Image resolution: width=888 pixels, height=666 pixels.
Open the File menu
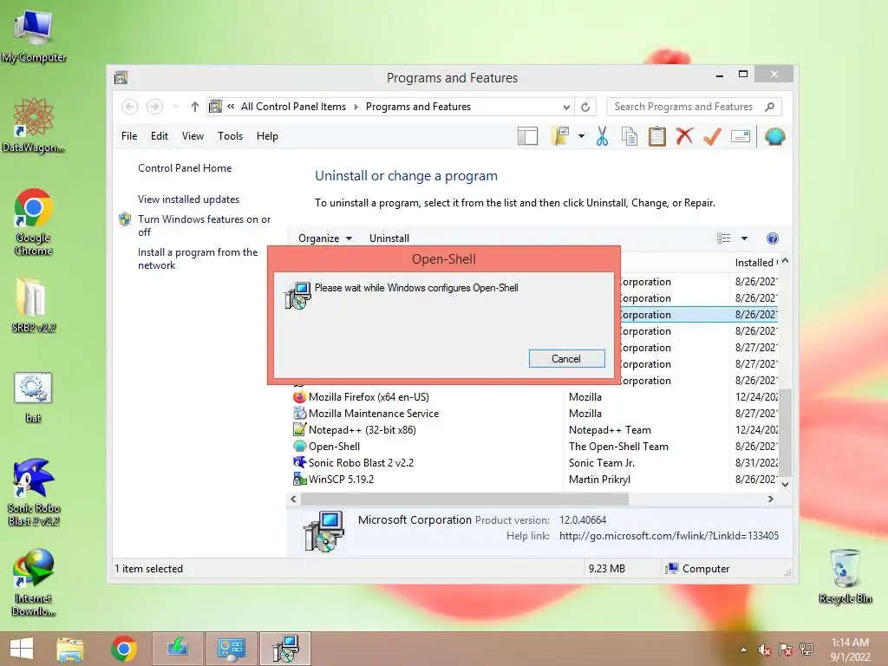point(129,136)
